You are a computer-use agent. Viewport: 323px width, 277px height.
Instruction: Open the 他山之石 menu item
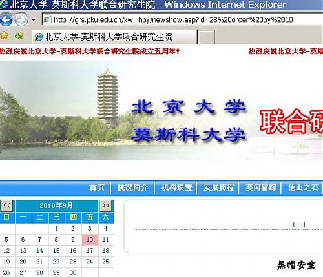pos(303,187)
